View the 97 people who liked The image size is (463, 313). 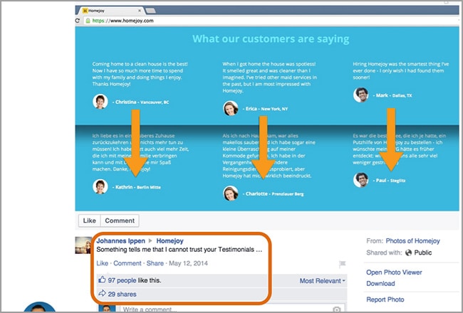tap(122, 280)
